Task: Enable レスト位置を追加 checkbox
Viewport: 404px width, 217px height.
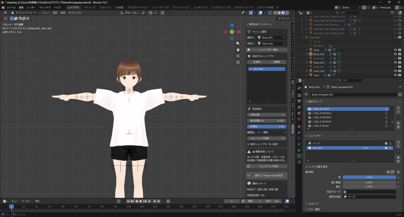Action: [x=307, y=167]
